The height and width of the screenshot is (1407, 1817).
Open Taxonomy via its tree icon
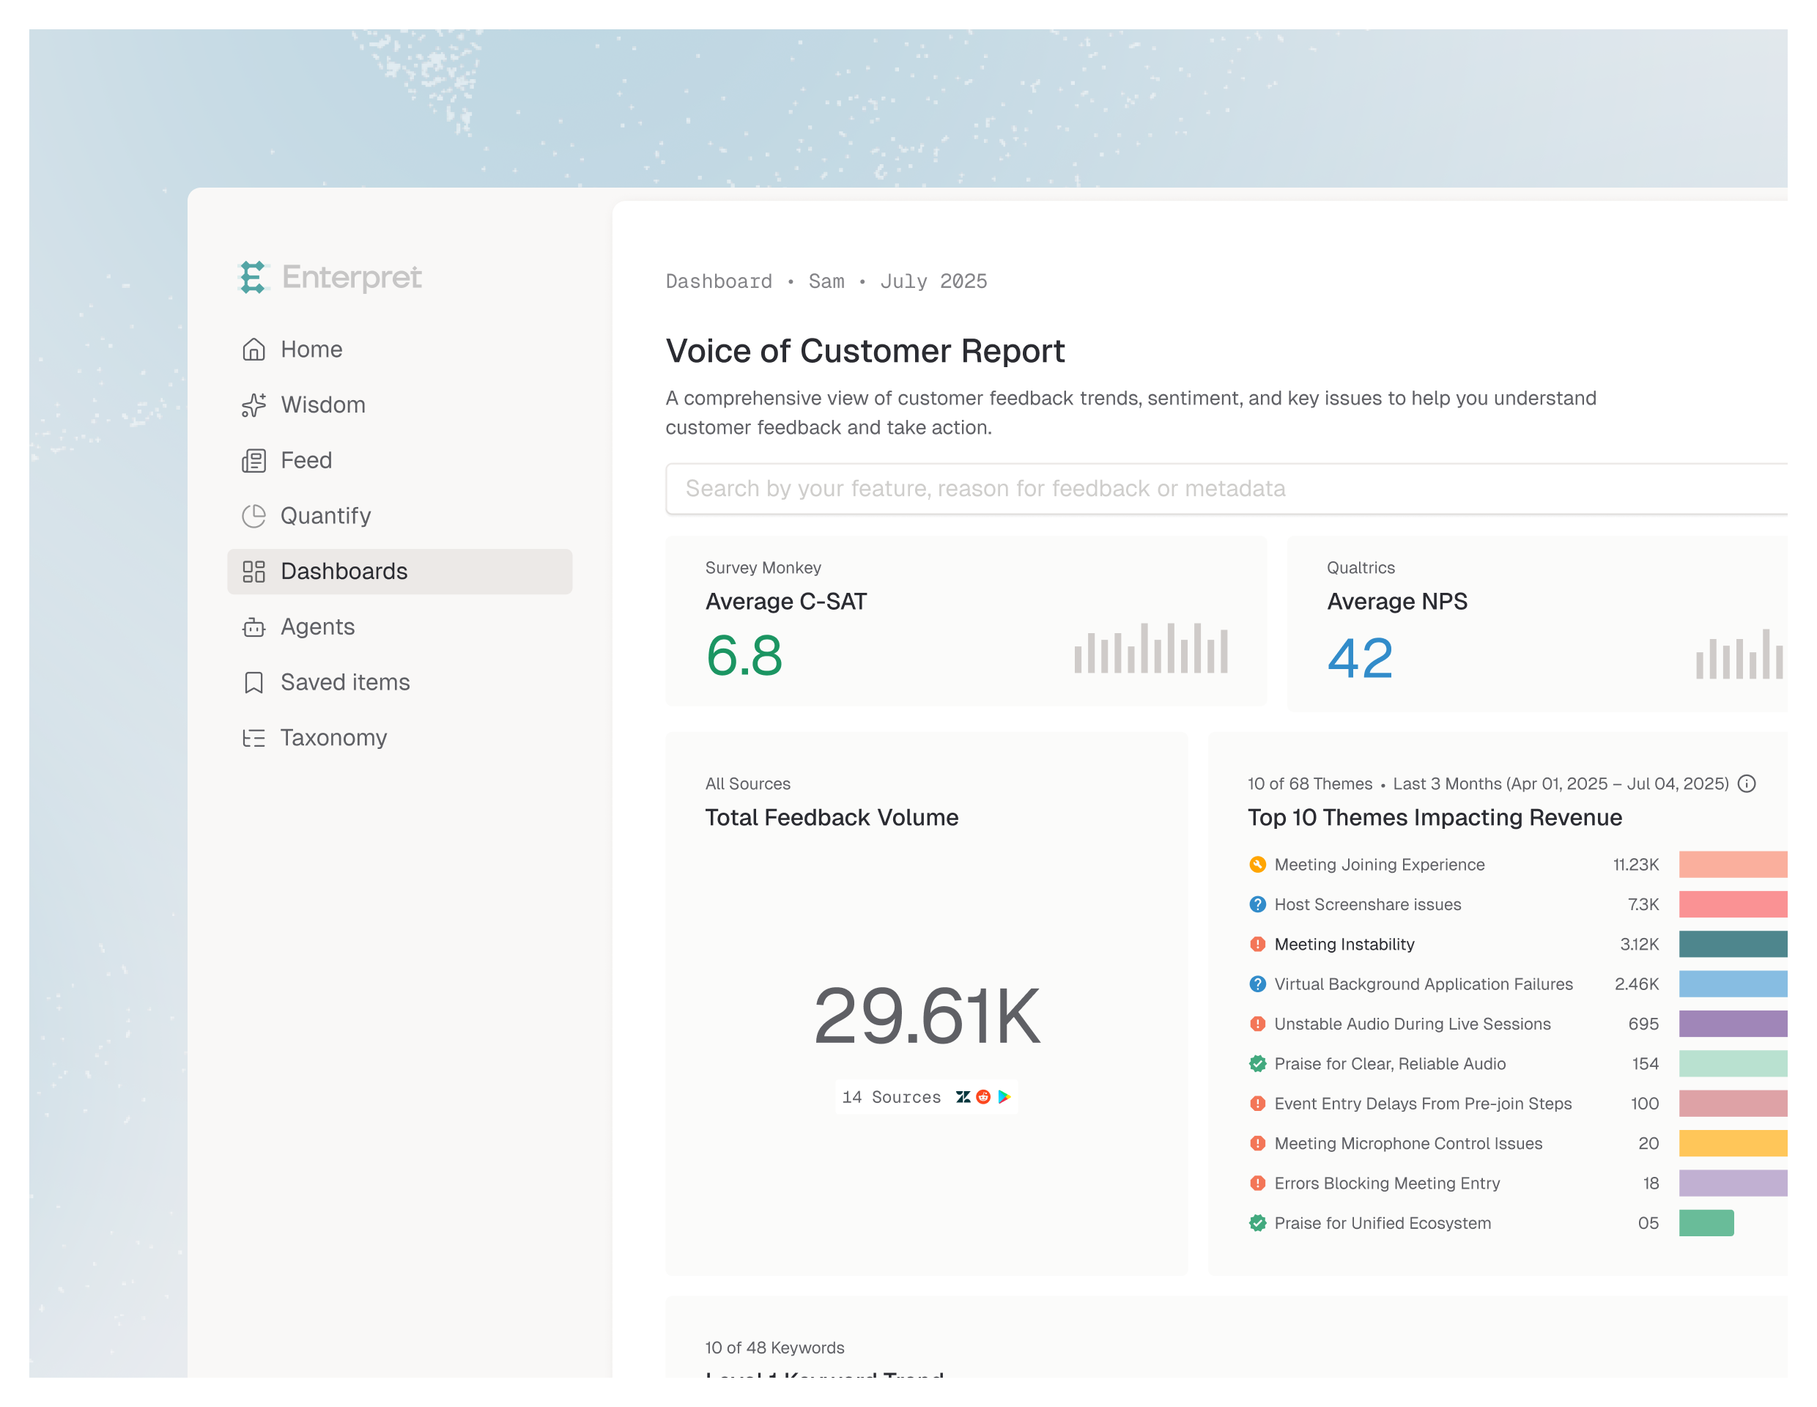[254, 738]
